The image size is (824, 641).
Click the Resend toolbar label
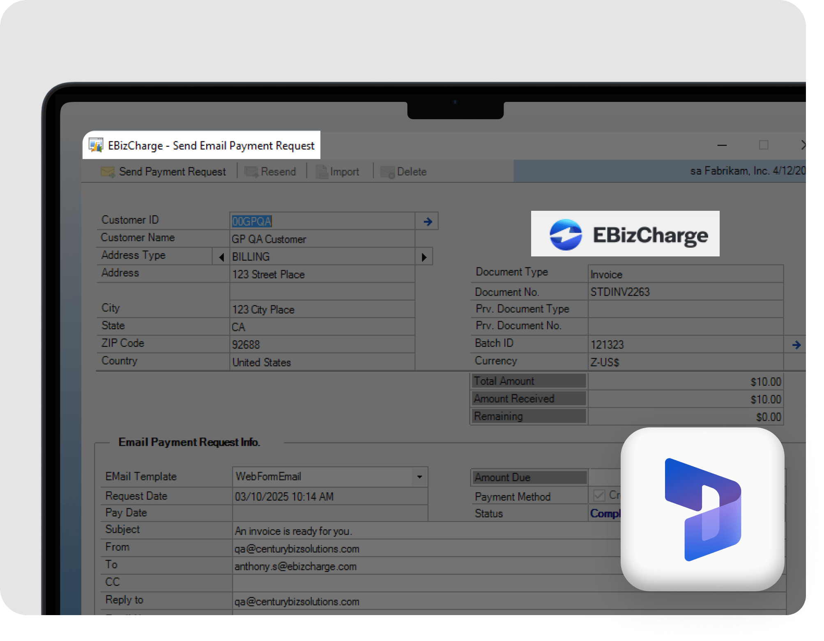[x=278, y=172]
